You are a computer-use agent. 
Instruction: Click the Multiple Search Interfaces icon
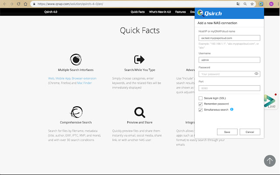[76, 59]
